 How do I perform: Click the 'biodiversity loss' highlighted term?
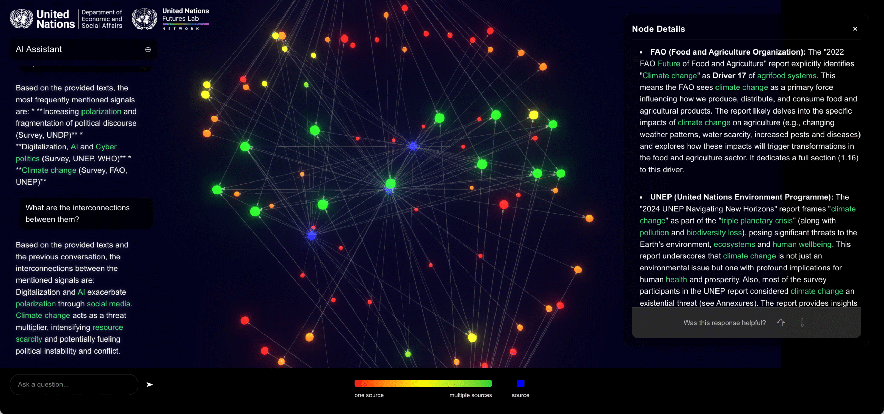(x=714, y=233)
